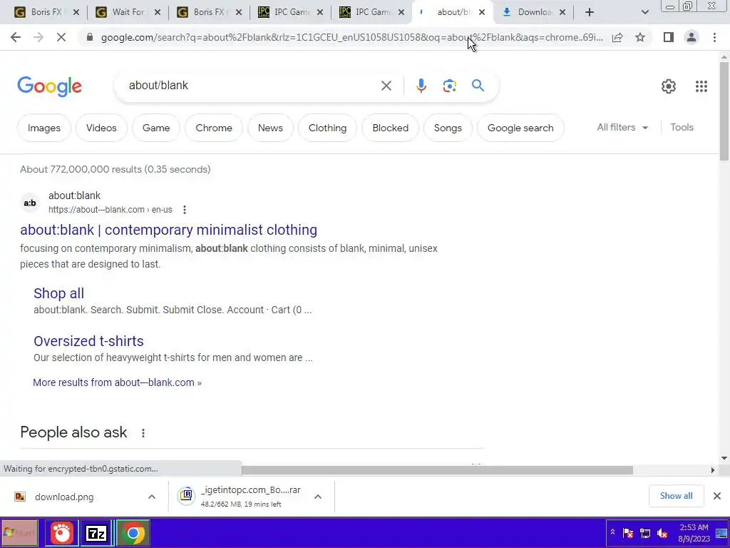Close the about/blank tab
The width and height of the screenshot is (730, 548).
tap(482, 12)
